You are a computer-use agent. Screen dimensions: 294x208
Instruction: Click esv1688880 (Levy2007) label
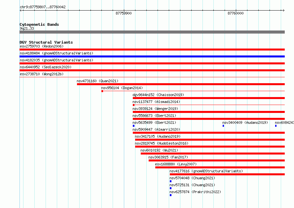coord(176,164)
